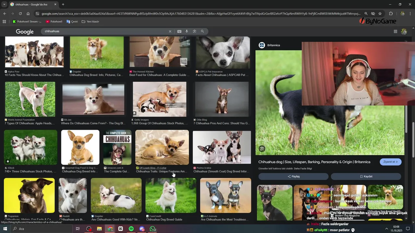Open a new Chrome tab

tap(63, 5)
